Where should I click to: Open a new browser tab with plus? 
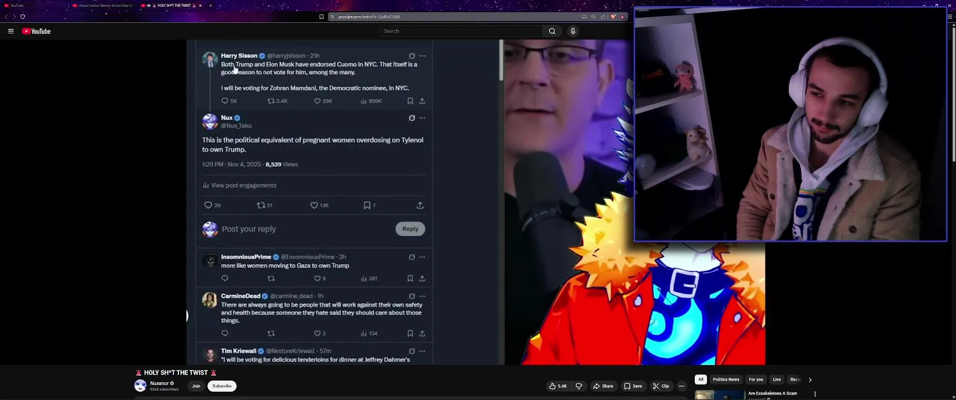[x=211, y=6]
